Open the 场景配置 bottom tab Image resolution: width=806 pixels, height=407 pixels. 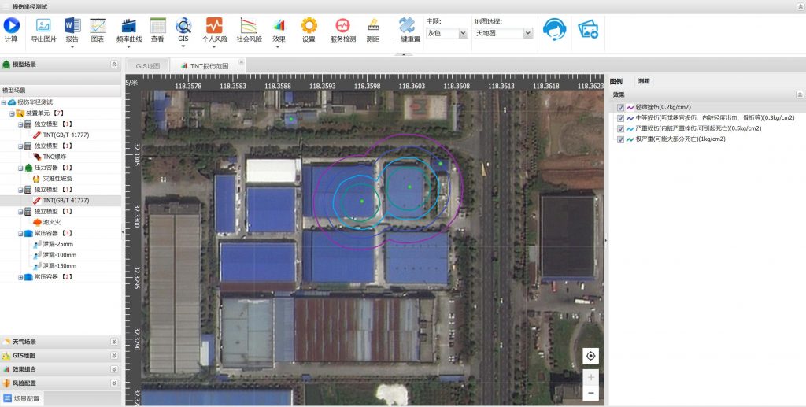coord(22,398)
